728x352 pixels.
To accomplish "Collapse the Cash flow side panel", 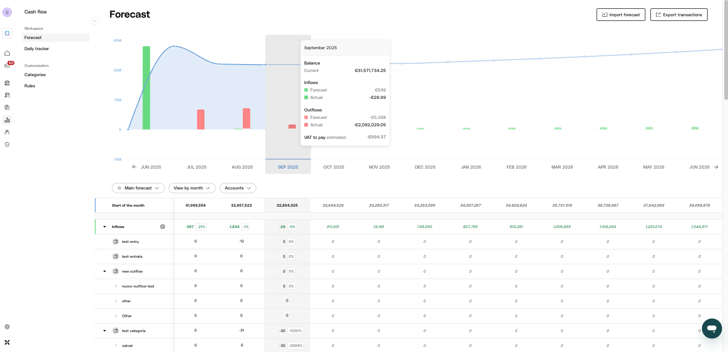I will [95, 21].
